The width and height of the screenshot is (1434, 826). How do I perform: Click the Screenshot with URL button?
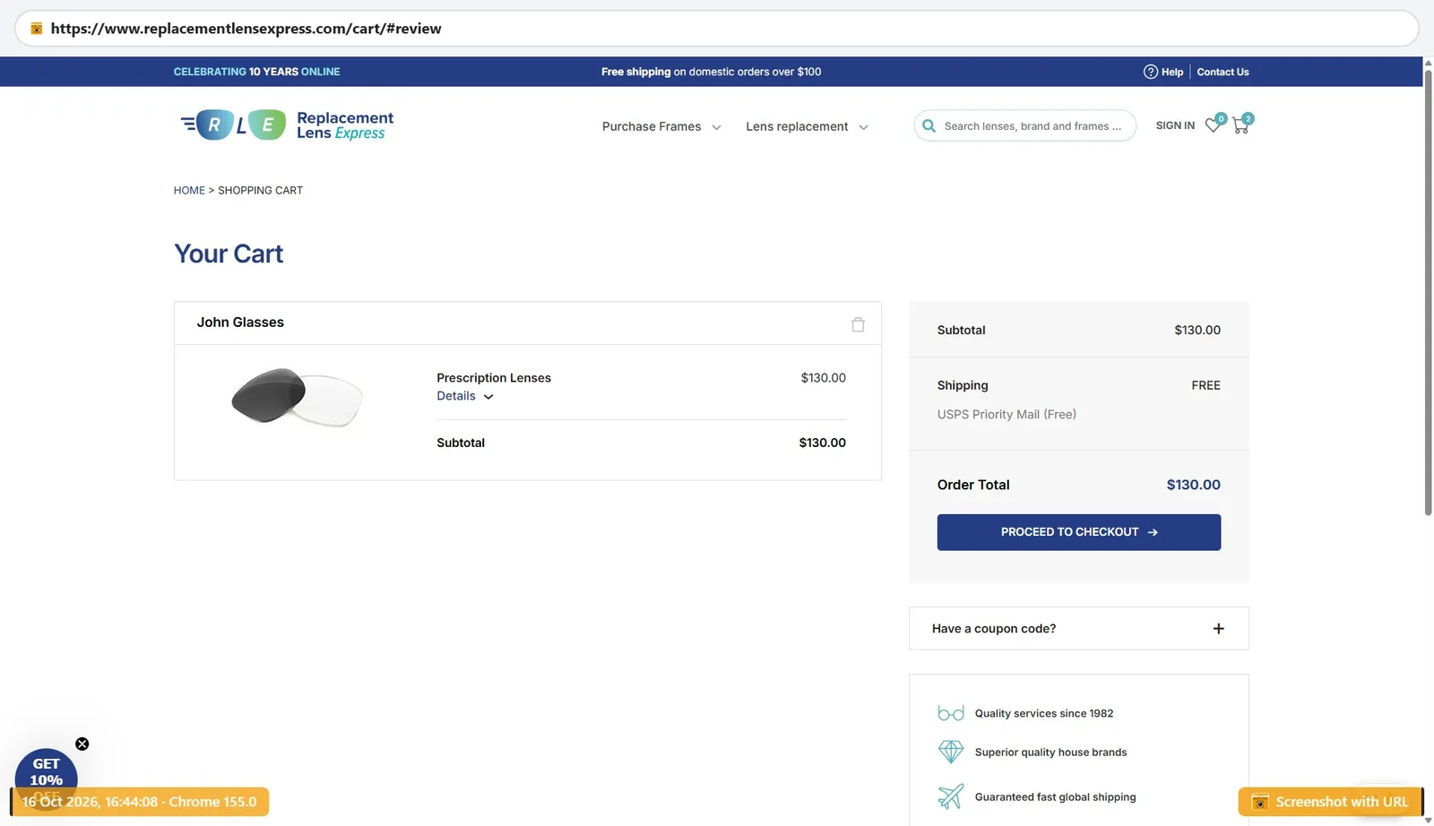coord(1331,802)
